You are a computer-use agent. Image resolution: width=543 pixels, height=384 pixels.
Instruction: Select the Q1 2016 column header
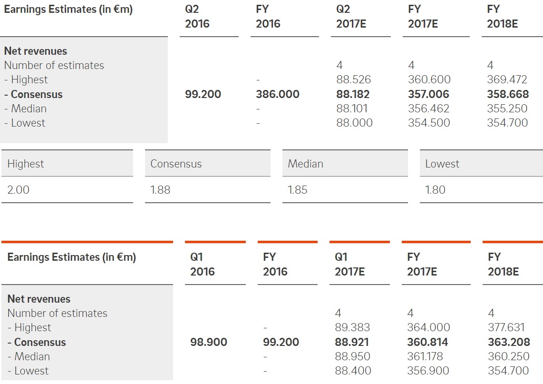point(203,264)
